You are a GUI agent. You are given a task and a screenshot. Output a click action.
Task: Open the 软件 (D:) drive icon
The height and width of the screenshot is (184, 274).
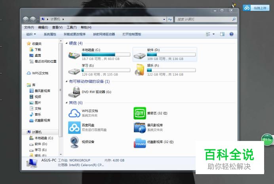(139, 55)
